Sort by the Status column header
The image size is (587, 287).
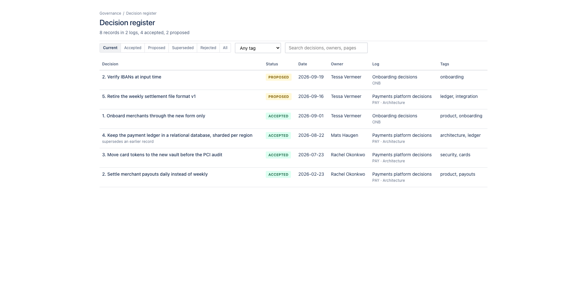[272, 64]
